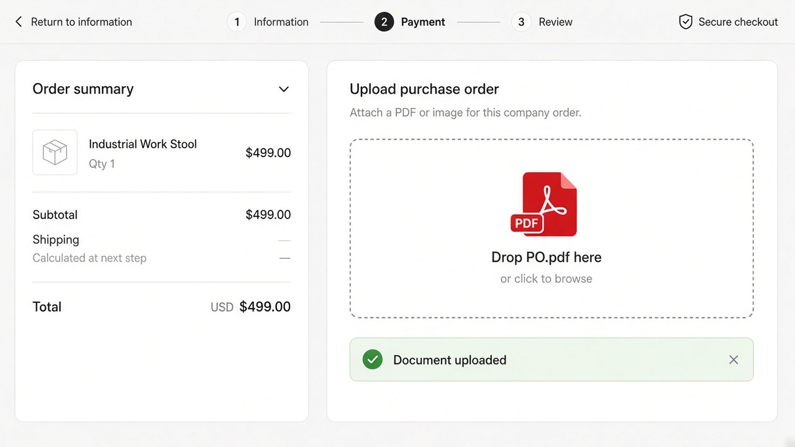
Task: Select the Payment step label
Action: click(423, 22)
